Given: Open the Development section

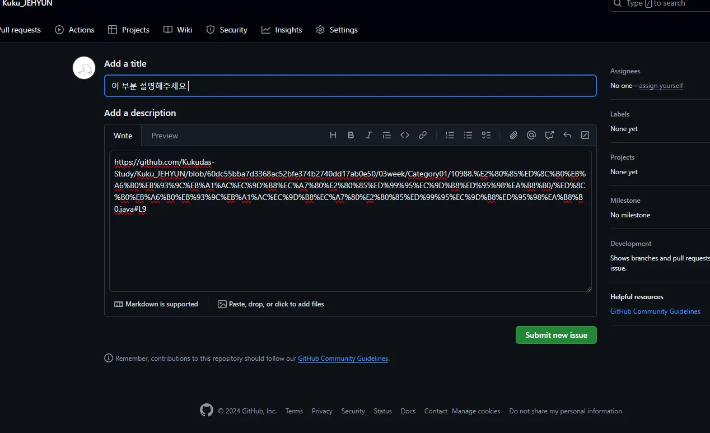Looking at the screenshot, I should pos(631,244).
